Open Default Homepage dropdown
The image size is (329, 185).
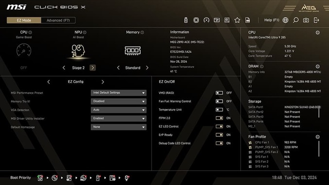(119, 127)
